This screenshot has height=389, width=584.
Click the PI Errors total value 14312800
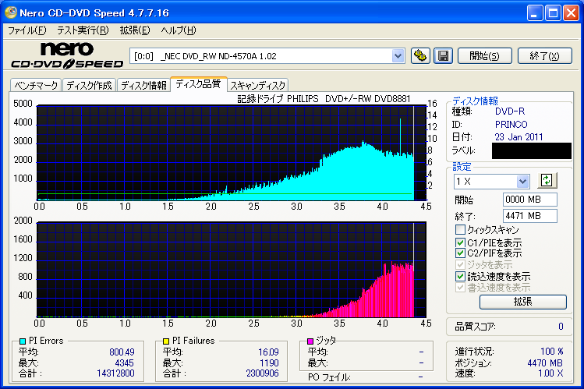[115, 373]
